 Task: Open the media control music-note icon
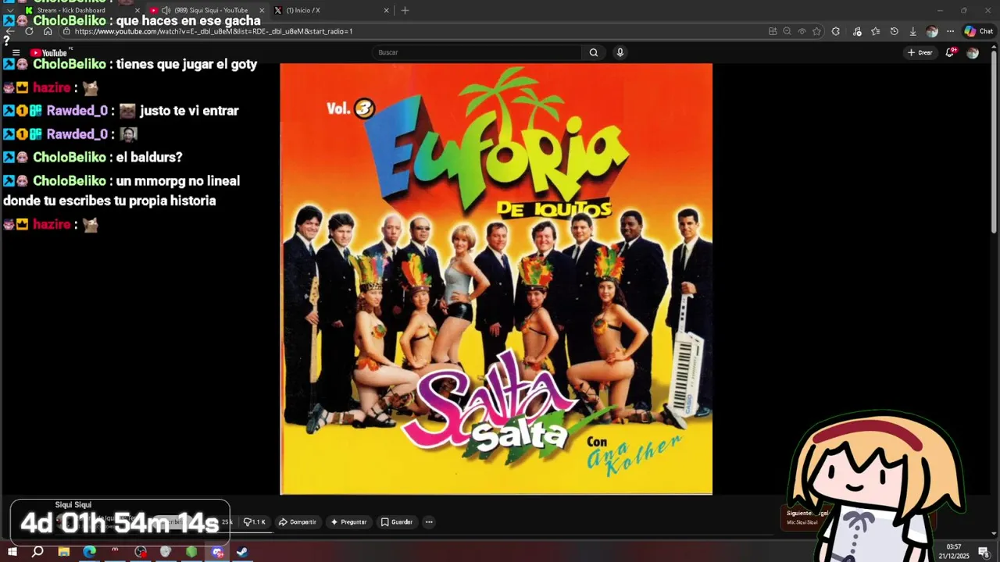click(x=857, y=31)
